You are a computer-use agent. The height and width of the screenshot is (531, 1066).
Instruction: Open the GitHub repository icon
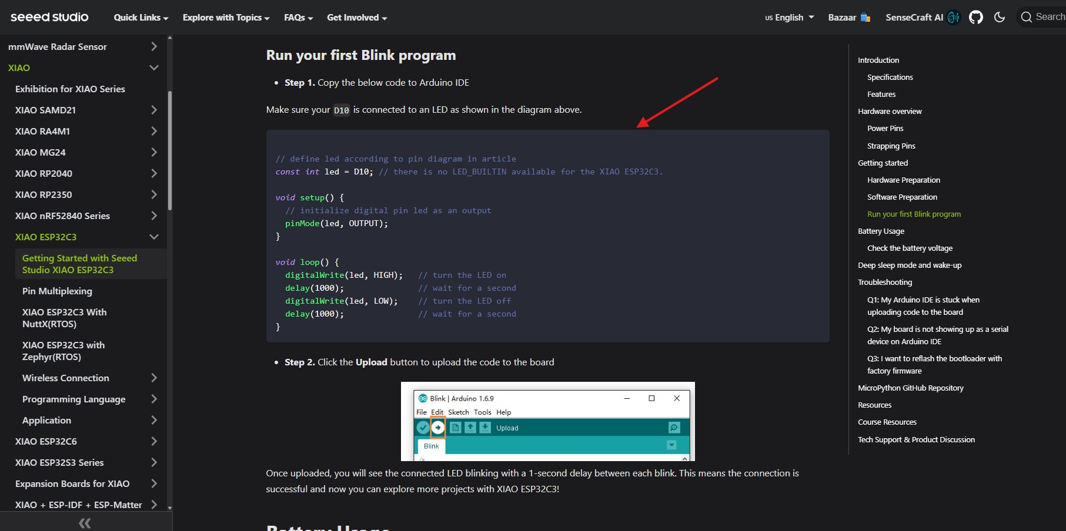pos(976,18)
